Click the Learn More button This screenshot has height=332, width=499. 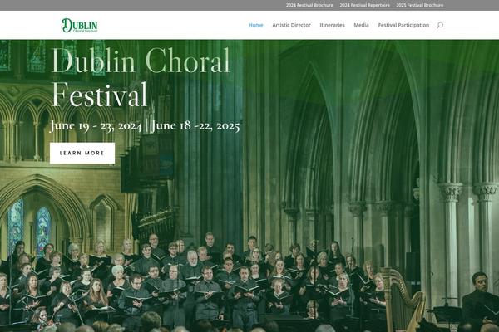pos(82,153)
